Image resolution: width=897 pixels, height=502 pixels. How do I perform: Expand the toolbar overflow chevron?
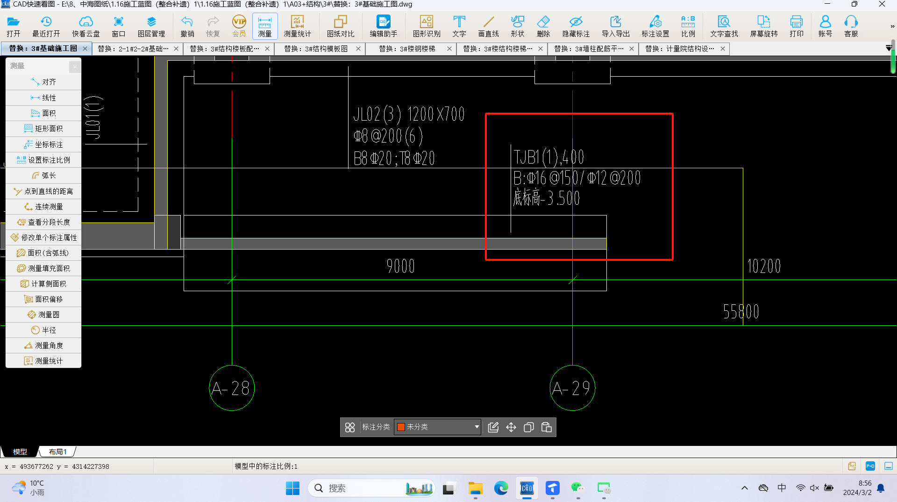pos(892,27)
